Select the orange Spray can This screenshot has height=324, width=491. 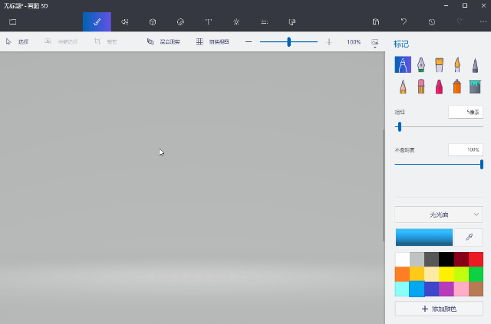(x=457, y=87)
